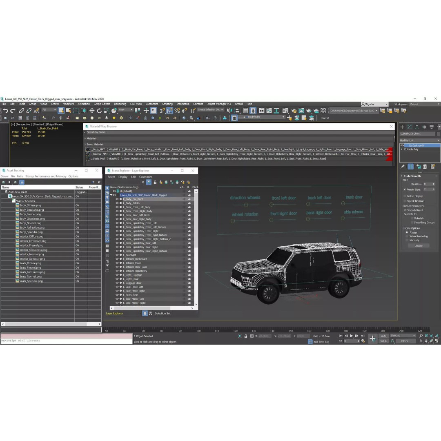This screenshot has width=441, height=441.
Task: Click the Iterations spinner arrows
Action: [x=434, y=184]
